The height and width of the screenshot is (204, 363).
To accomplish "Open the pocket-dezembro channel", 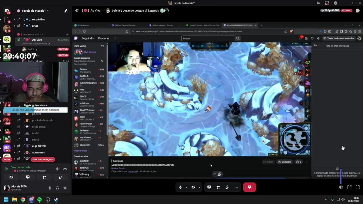I will 44,120.
